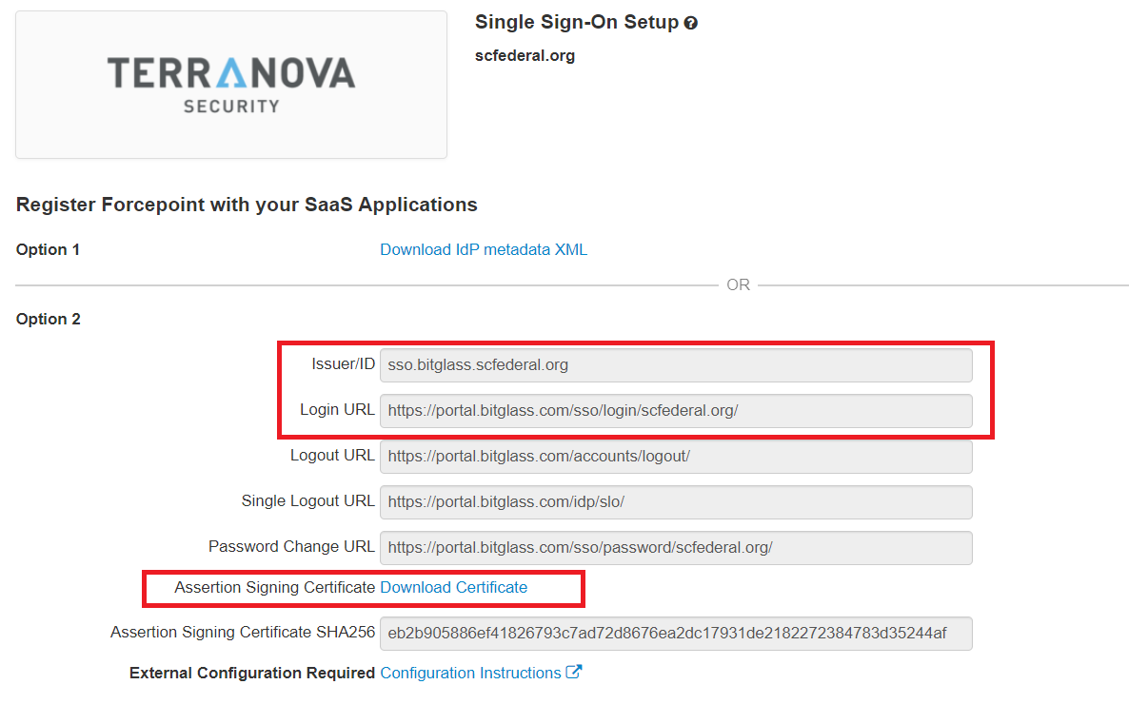1129x724 pixels.
Task: Select the Assertion Signing Certificate label
Action: click(274, 587)
